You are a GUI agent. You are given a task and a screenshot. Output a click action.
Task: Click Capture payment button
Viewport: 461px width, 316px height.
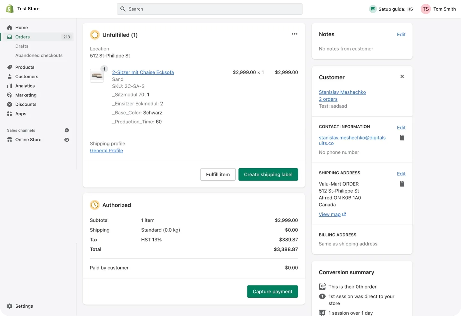coord(272,292)
